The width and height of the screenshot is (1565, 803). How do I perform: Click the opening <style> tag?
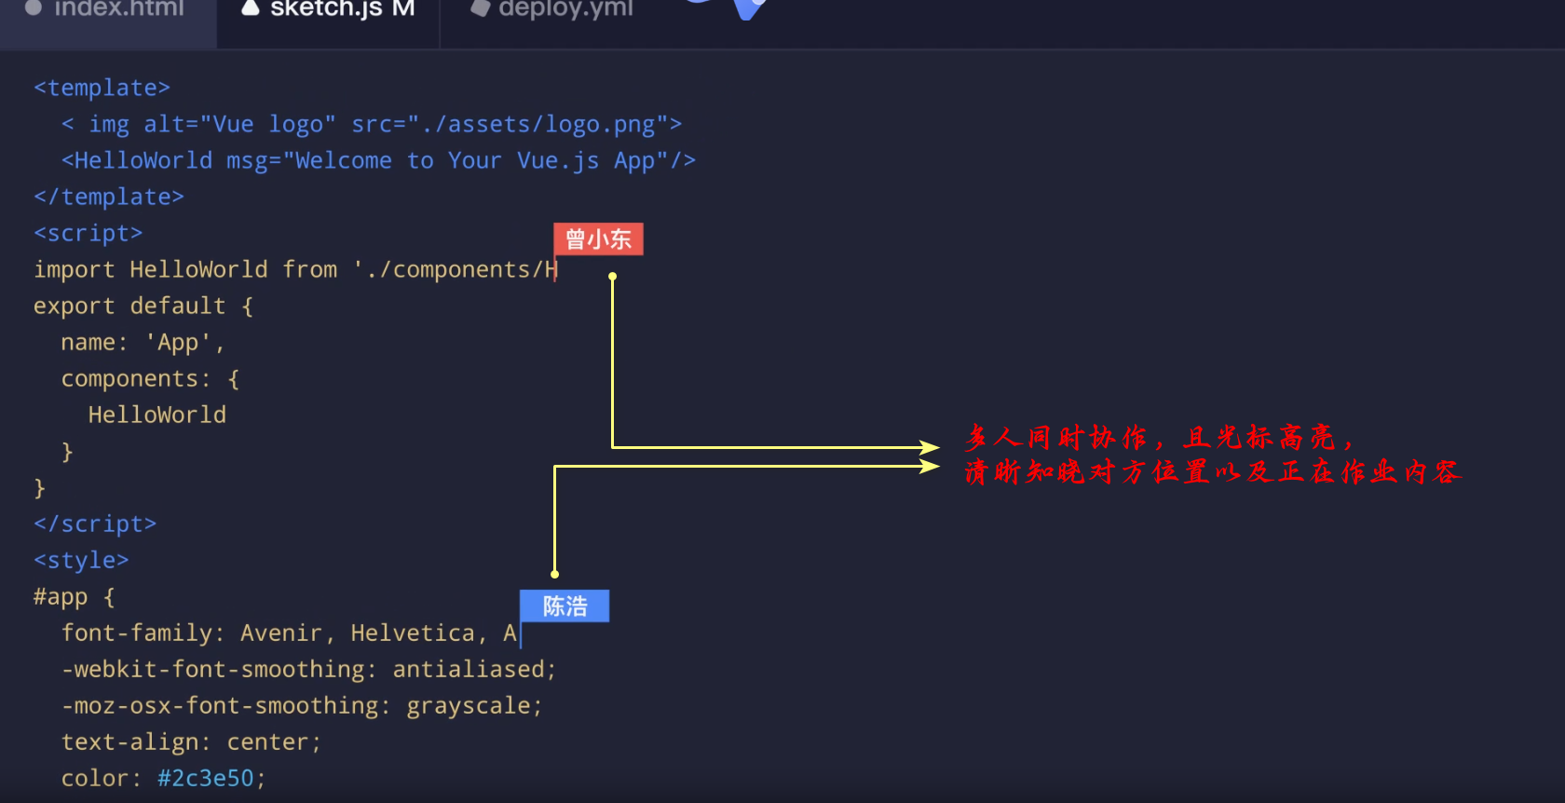tap(81, 560)
